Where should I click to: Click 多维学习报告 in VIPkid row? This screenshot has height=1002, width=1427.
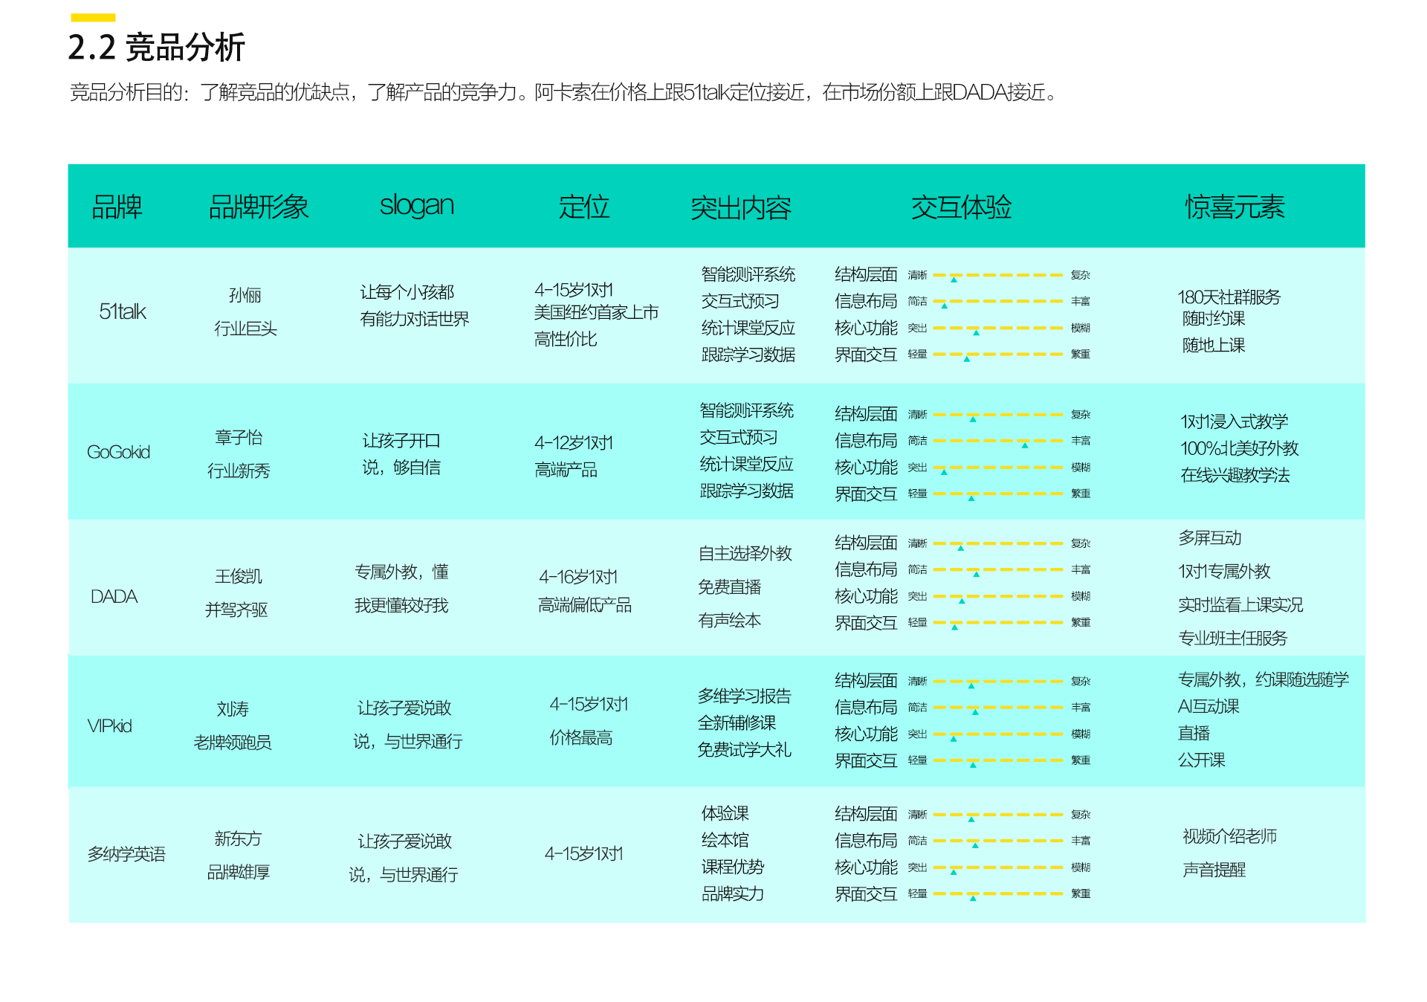pyautogui.click(x=744, y=696)
